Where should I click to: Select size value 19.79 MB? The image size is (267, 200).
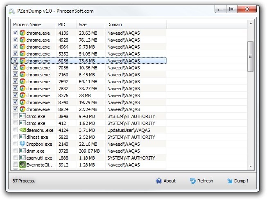88,102
